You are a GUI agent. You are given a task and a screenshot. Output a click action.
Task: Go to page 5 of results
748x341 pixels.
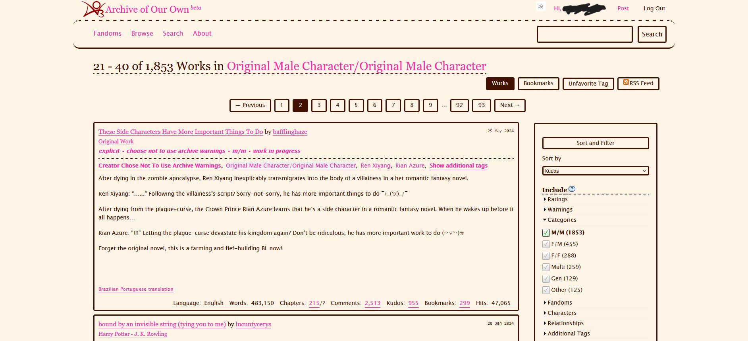pos(356,105)
